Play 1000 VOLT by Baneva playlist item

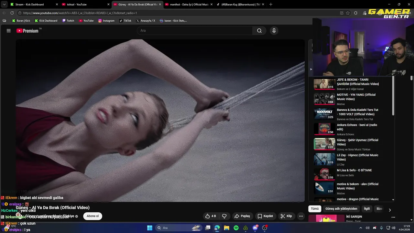tap(351, 114)
